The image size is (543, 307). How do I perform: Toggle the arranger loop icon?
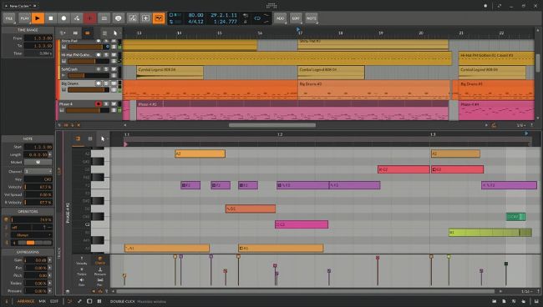257,18
